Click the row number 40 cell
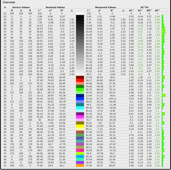Viewport: 171px width, 170px height. 5,132
